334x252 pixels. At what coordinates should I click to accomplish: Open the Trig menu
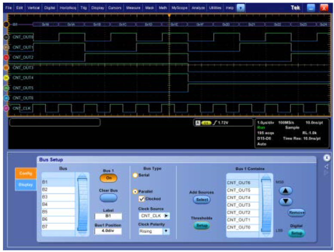pyautogui.click(x=83, y=8)
